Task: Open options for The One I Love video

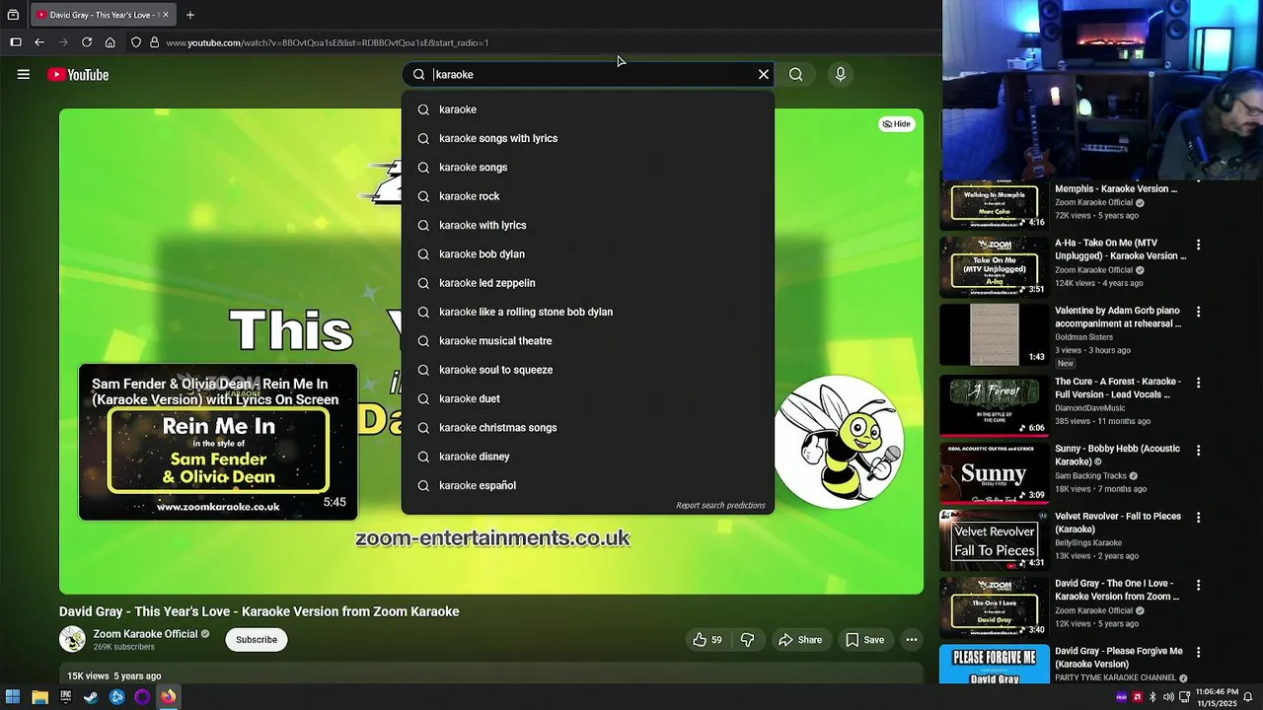Action: 1199,585
